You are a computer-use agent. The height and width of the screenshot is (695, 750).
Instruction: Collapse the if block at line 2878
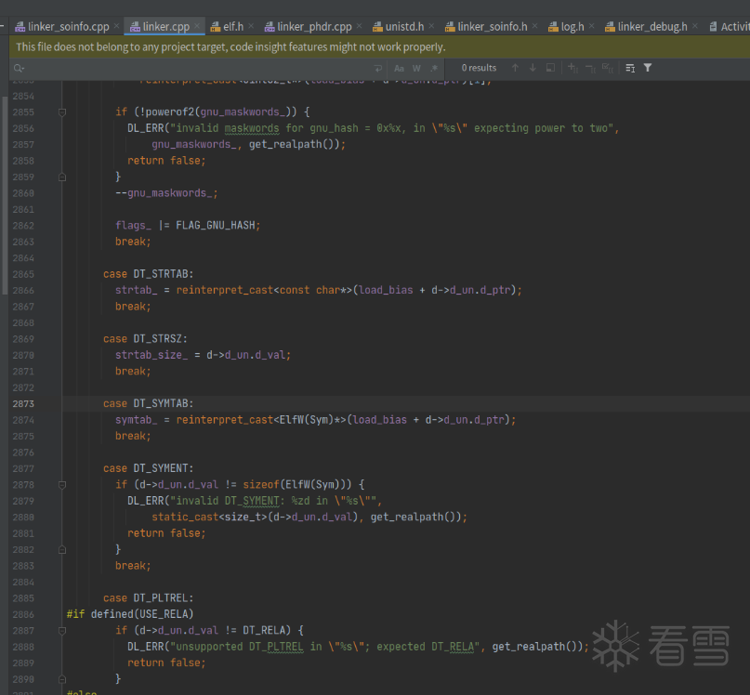tap(62, 484)
